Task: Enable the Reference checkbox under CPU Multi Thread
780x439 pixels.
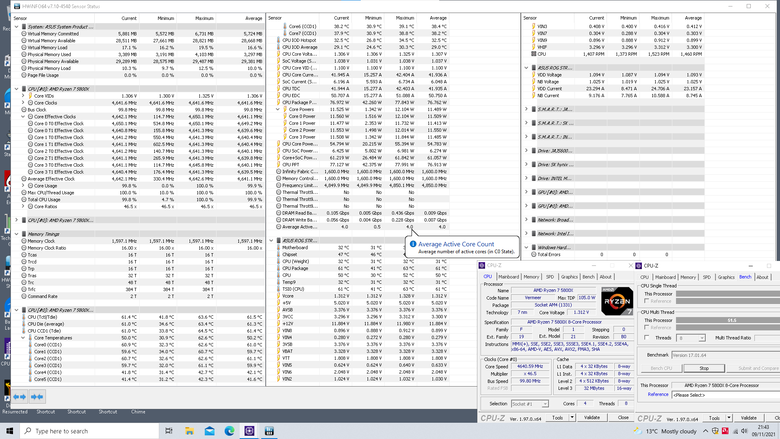Action: tap(647, 327)
